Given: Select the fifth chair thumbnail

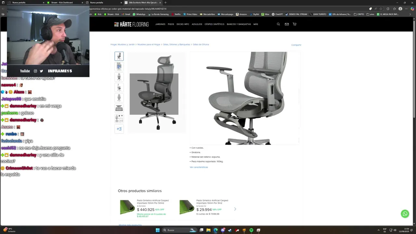Looking at the screenshot, I should click(x=119, y=98).
